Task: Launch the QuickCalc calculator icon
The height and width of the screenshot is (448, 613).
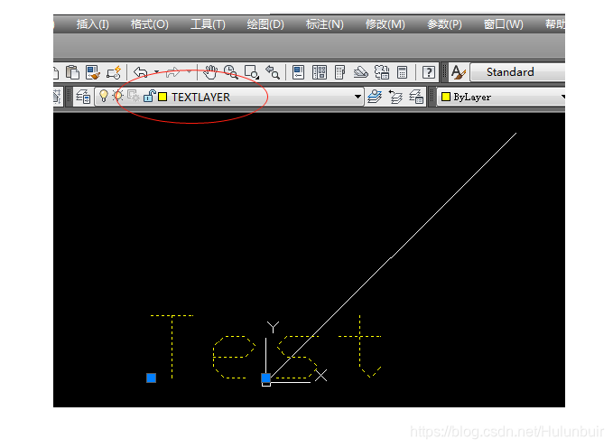Action: point(402,72)
